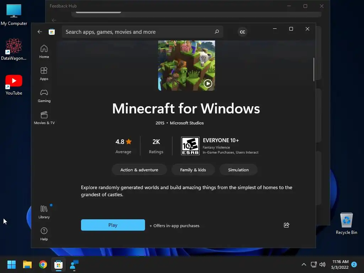Open Gaming section in sidebar
Screen dimensions: 364x273
(44, 96)
